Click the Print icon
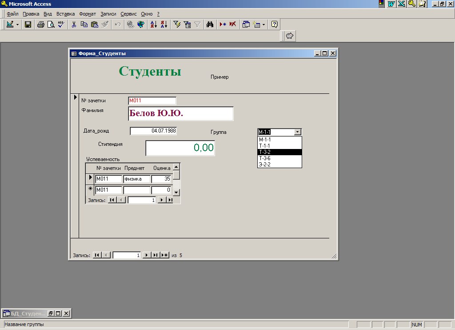This screenshot has width=455, height=330. (41, 24)
